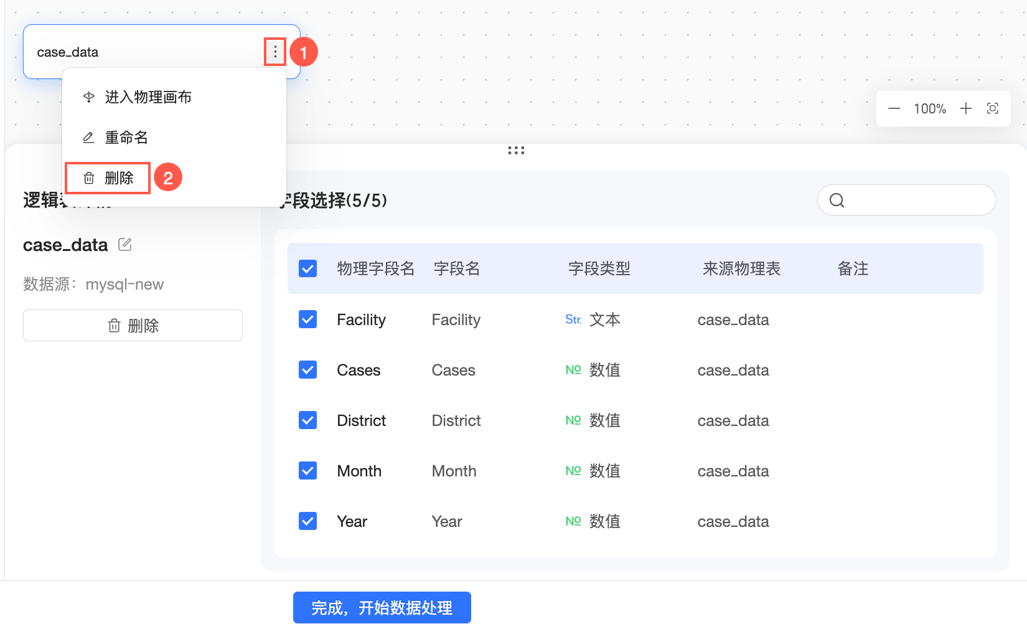Viewport: 1027px width, 624px height.
Task: Click the 删除 button under data source
Action: tap(133, 326)
